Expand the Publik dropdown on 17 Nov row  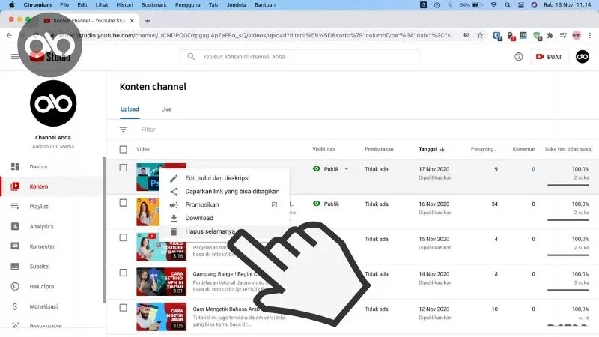click(347, 169)
